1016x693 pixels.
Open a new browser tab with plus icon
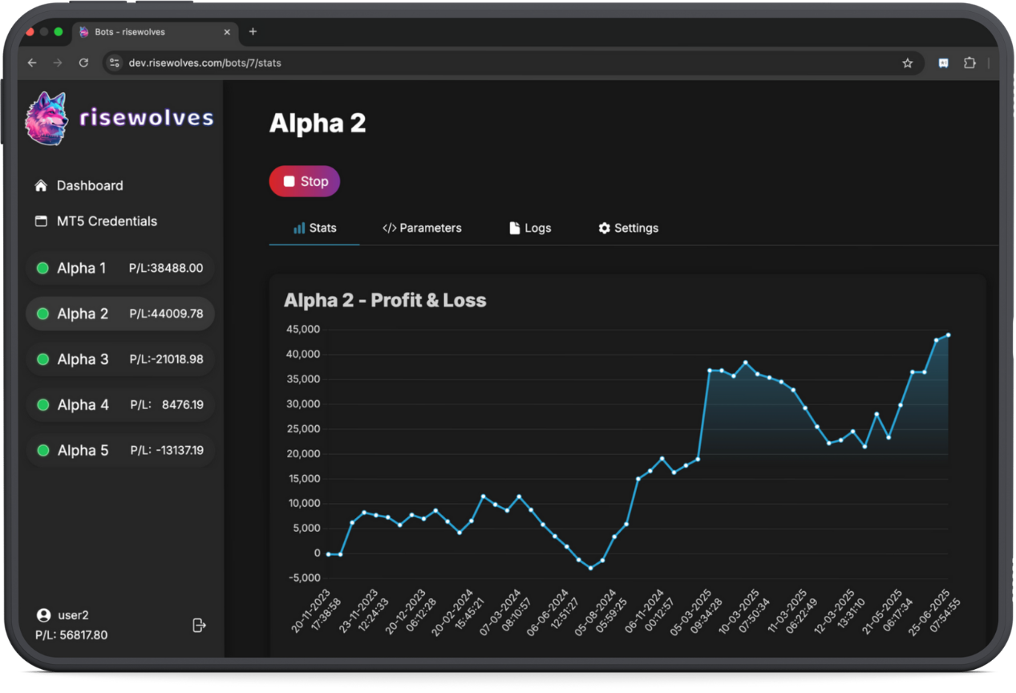click(x=253, y=32)
